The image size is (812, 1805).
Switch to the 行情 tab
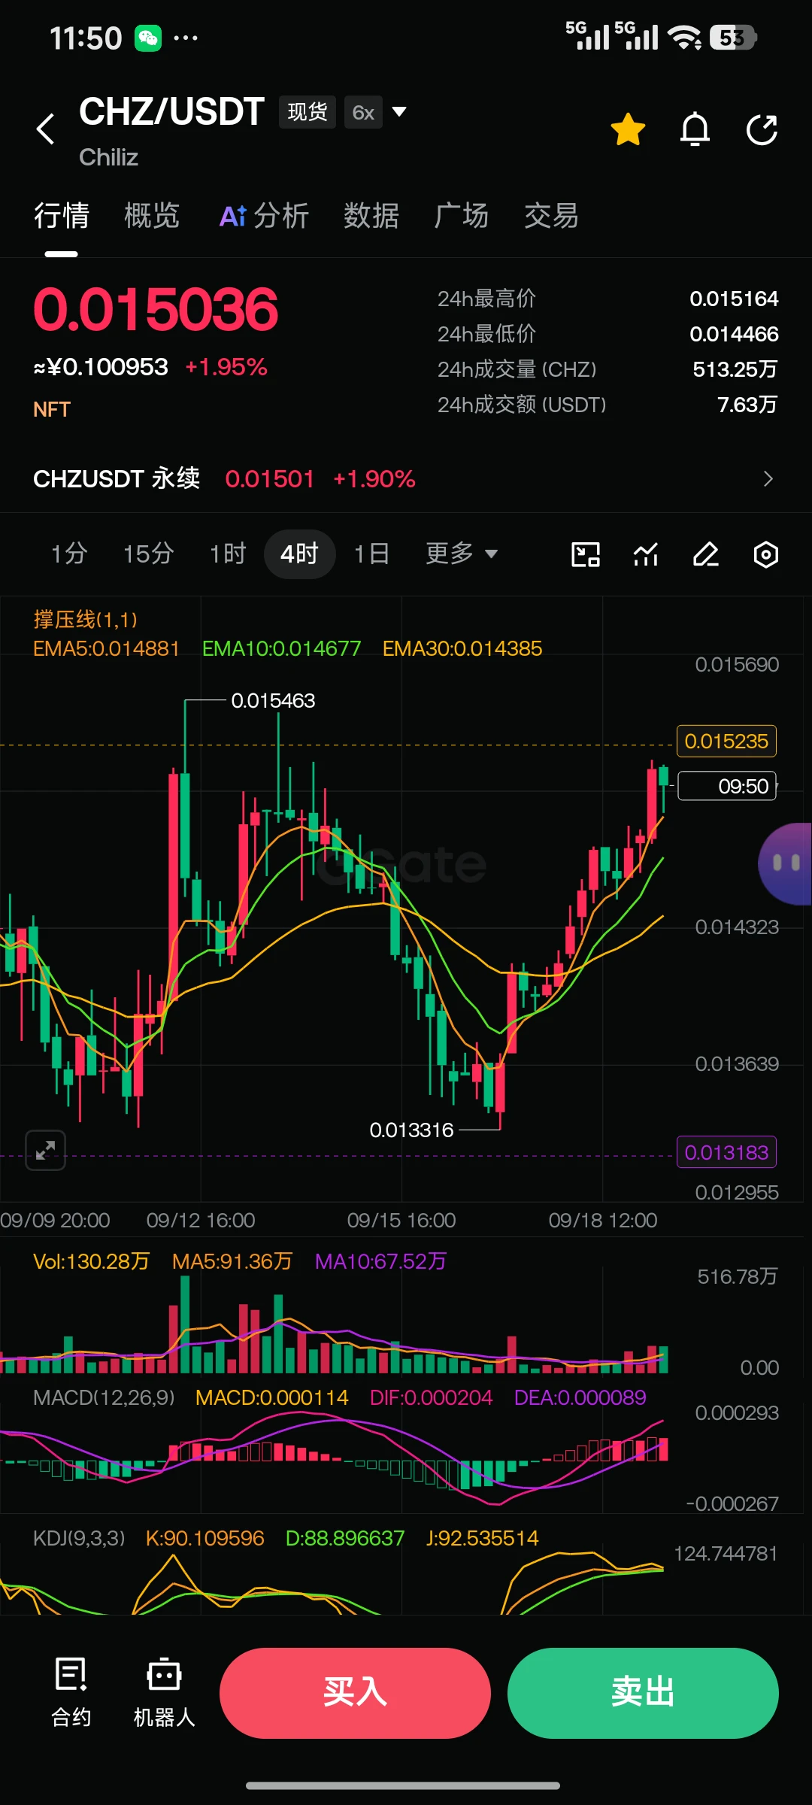point(62,215)
